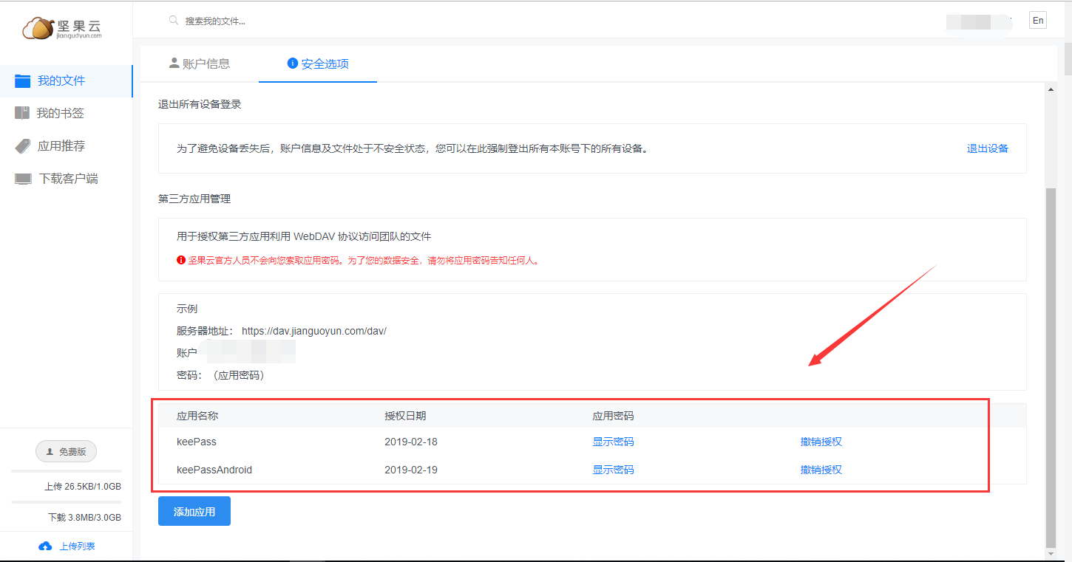Click the download quota progress bar

(66, 502)
